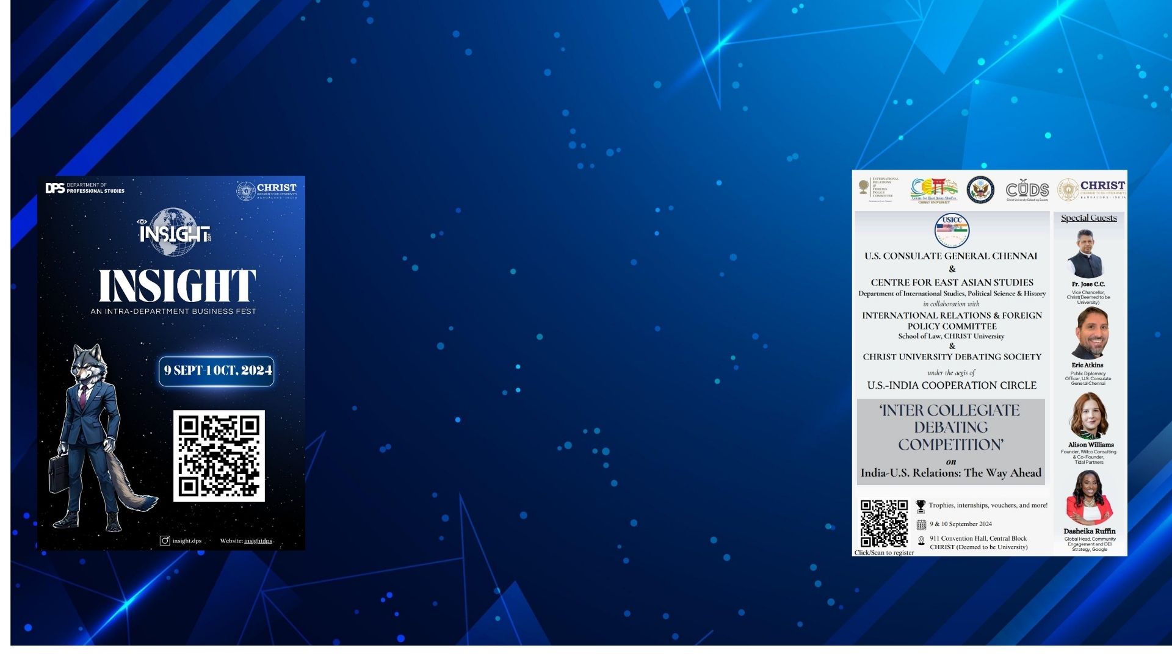Viewport: 1172px width, 659px height.
Task: Click the Insight globe logo emblem
Action: point(174,232)
